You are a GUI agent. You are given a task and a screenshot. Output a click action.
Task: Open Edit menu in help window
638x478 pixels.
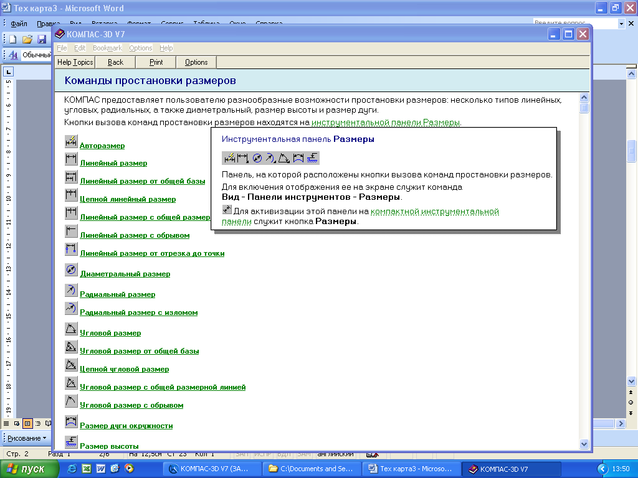point(80,48)
